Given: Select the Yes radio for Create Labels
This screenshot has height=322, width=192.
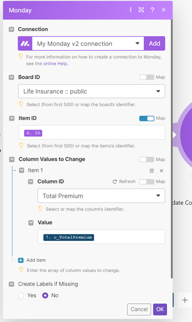Looking at the screenshot, I should (21, 296).
